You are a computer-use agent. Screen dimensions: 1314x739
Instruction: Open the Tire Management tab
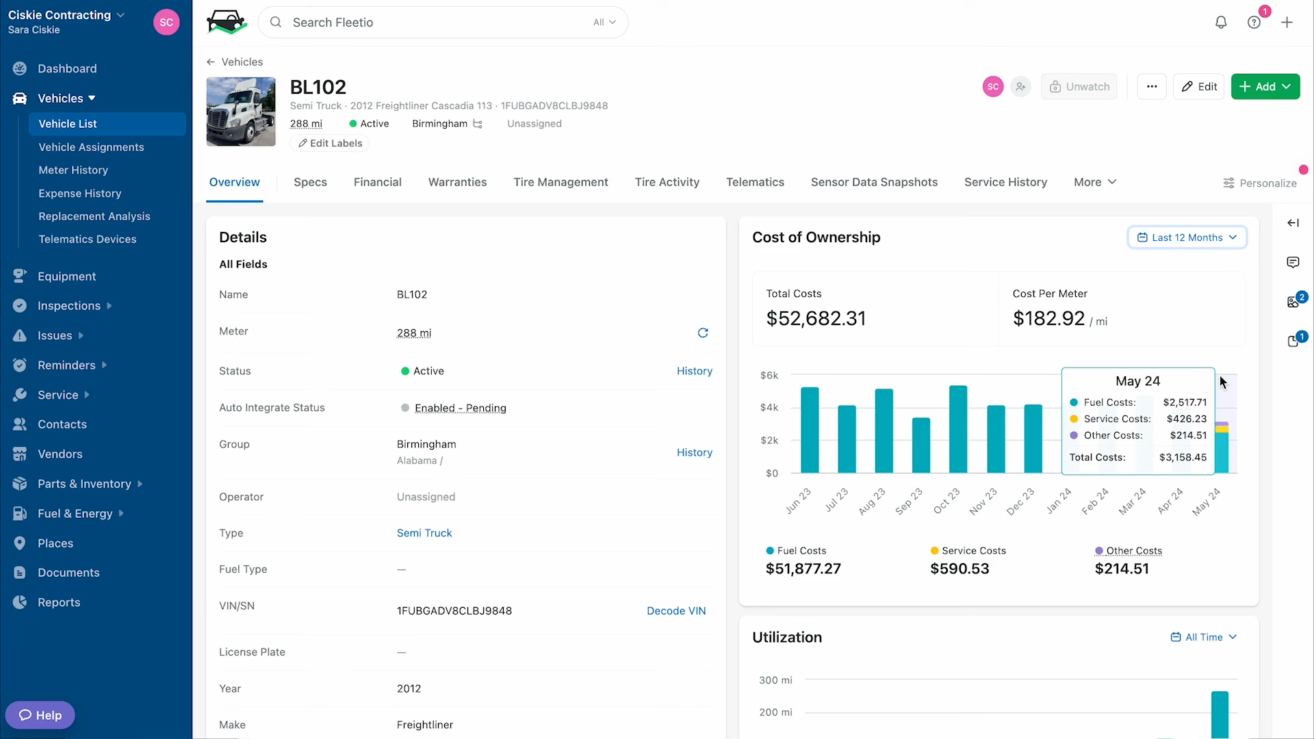(x=561, y=182)
